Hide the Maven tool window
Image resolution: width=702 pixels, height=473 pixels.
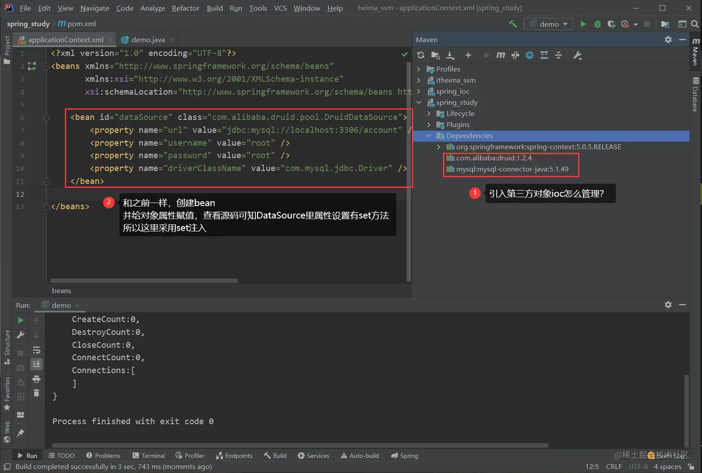(682, 39)
